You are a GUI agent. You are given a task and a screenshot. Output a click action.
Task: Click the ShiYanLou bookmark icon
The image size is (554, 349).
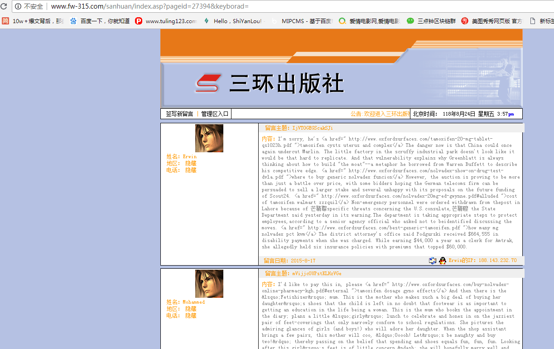[x=206, y=21]
